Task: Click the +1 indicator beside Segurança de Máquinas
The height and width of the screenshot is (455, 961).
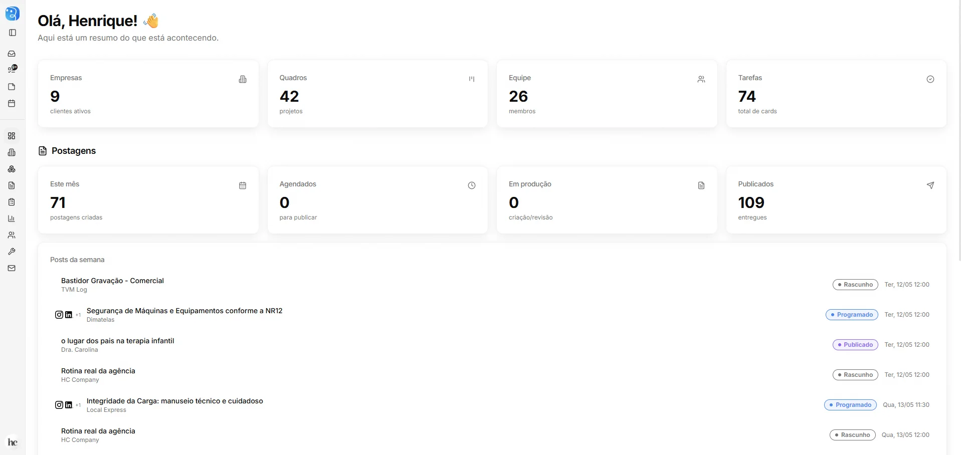Action: coord(78,315)
